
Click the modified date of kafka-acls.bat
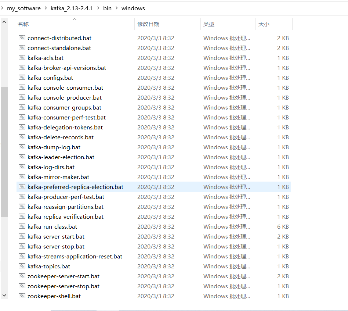156,58
